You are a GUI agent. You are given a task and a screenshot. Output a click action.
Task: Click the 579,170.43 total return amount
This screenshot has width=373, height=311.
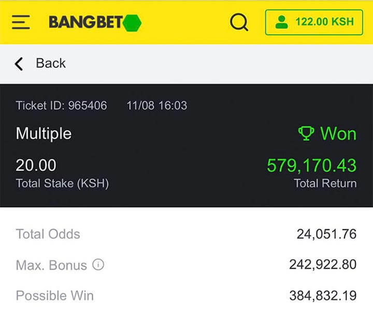pos(311,165)
